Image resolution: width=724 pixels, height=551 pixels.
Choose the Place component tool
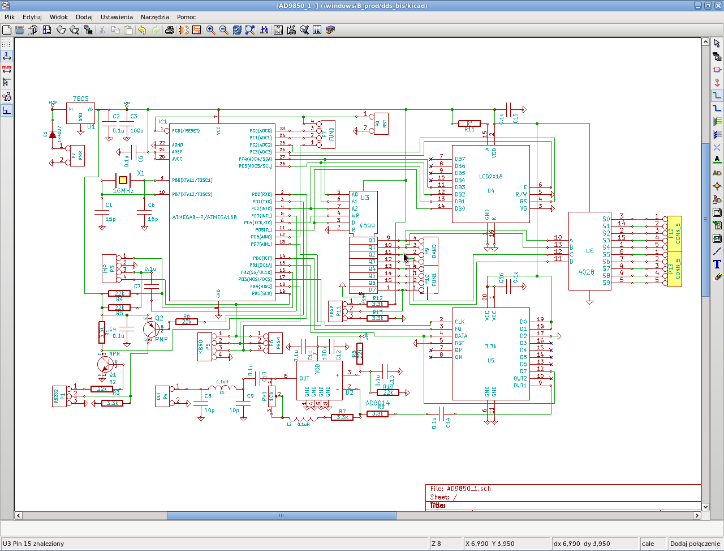(717, 70)
